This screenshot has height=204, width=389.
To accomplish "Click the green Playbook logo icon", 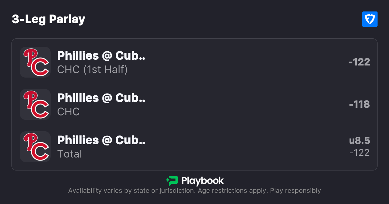I will [x=172, y=181].
